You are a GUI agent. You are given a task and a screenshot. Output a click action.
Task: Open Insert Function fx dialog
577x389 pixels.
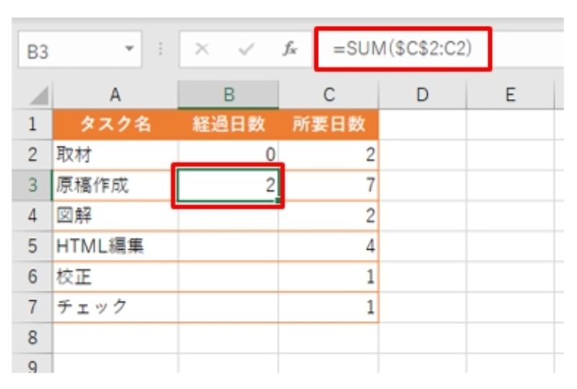[288, 51]
